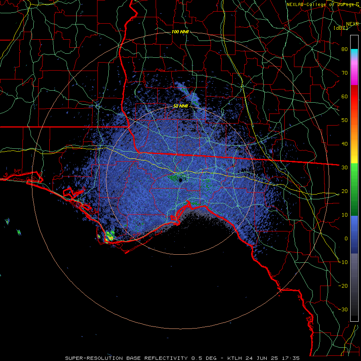
Task: Click the -20 value on the dBZ scale
Action: coord(343,286)
